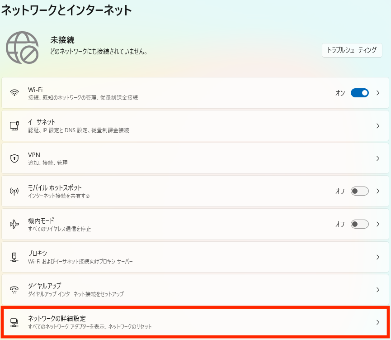Expand the イーサネット row chevron

378,126
